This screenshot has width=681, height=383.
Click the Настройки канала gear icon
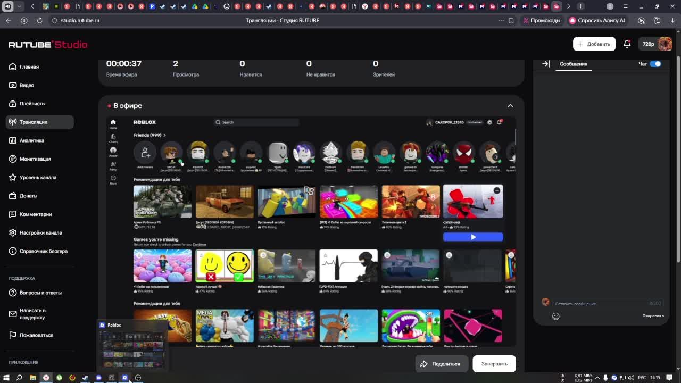pyautogui.click(x=13, y=232)
